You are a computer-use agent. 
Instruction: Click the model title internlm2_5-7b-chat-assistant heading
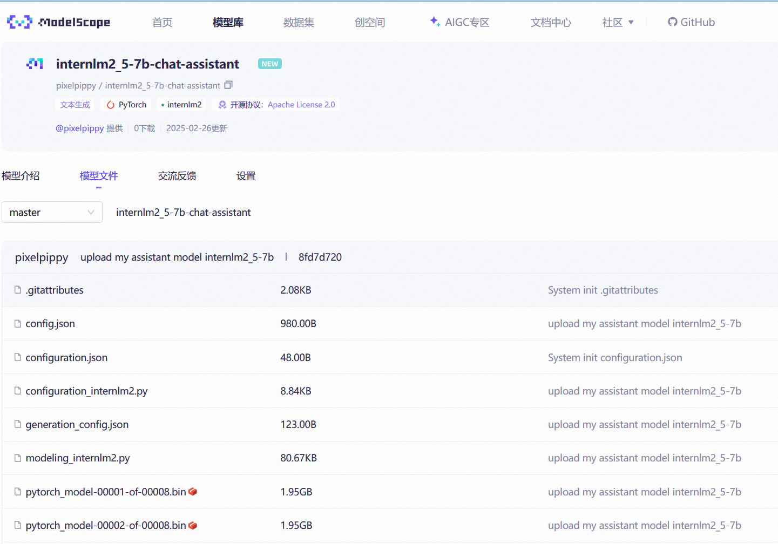coord(147,64)
